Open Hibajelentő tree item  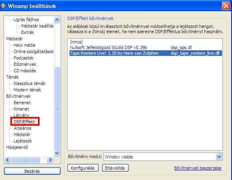[x=17, y=147]
